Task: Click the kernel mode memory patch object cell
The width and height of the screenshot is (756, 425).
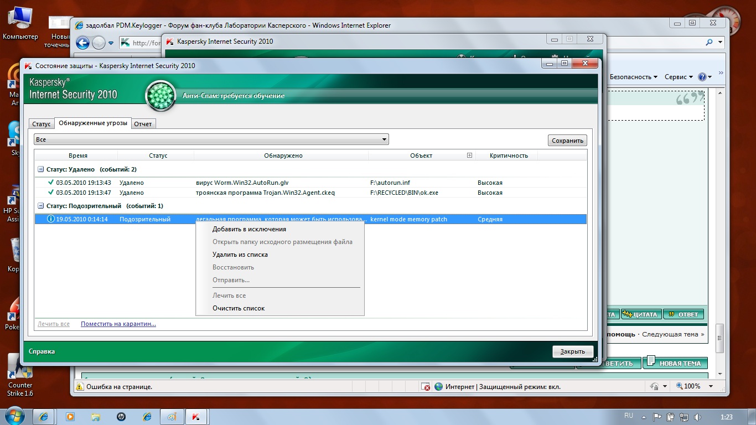Action: (x=408, y=219)
